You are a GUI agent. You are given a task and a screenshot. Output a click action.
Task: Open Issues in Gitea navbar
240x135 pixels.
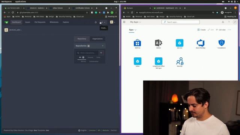pos(27,22)
